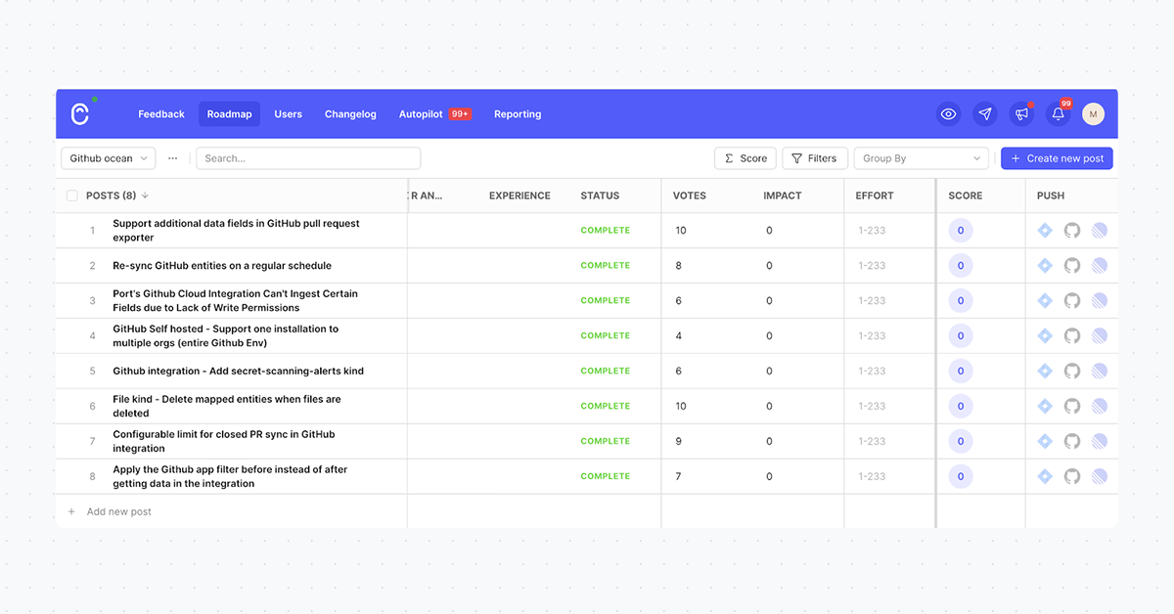Click votes value 9 for "Configurable limit" post

tap(678, 442)
